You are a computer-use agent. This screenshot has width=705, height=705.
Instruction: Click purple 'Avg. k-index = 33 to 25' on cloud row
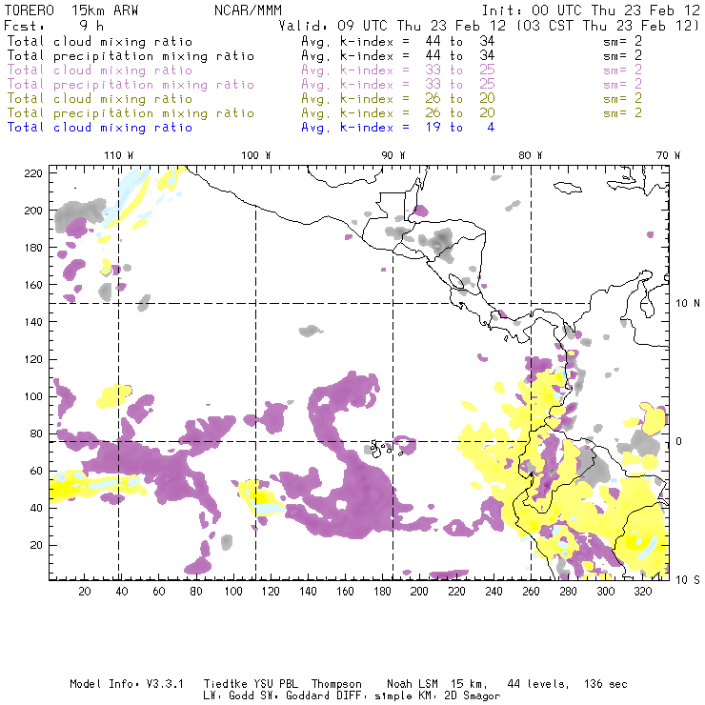tap(398, 70)
